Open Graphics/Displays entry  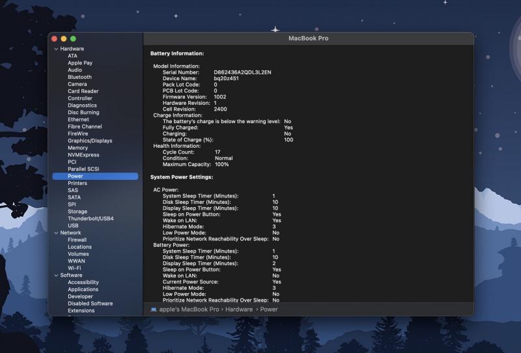click(90, 141)
